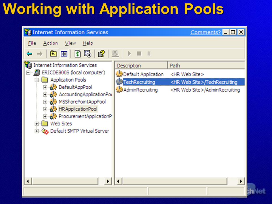The image size is (272, 204).
Task: Click the Refresh toolbar icon
Action: point(78,54)
